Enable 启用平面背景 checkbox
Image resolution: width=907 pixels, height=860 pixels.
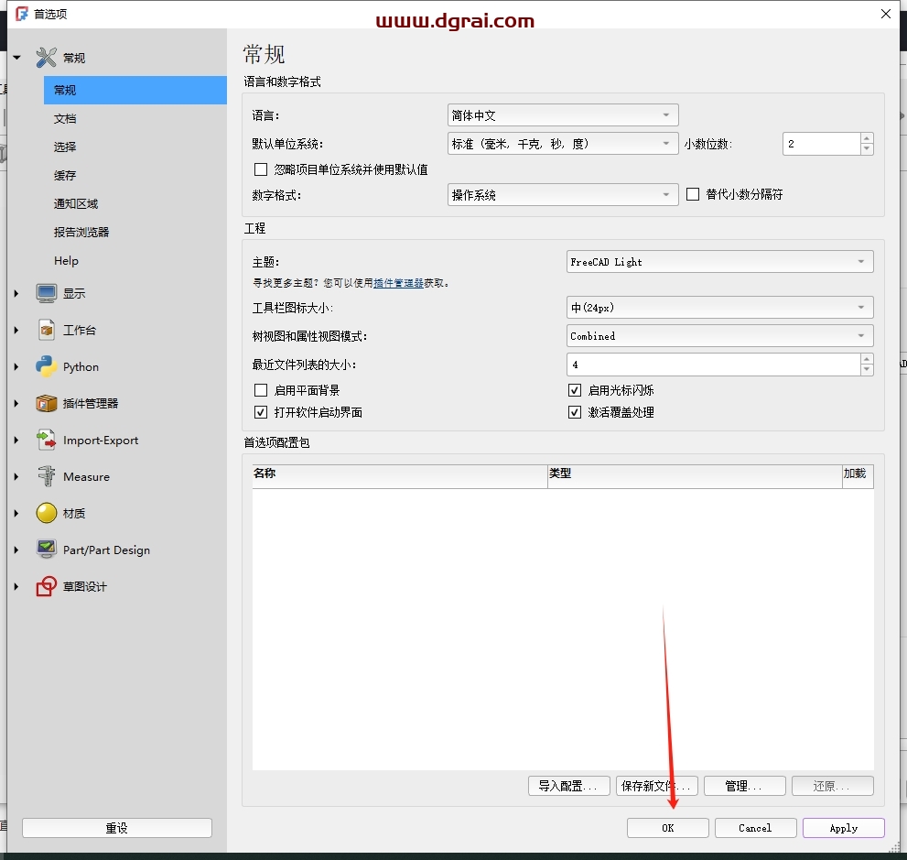(x=261, y=390)
